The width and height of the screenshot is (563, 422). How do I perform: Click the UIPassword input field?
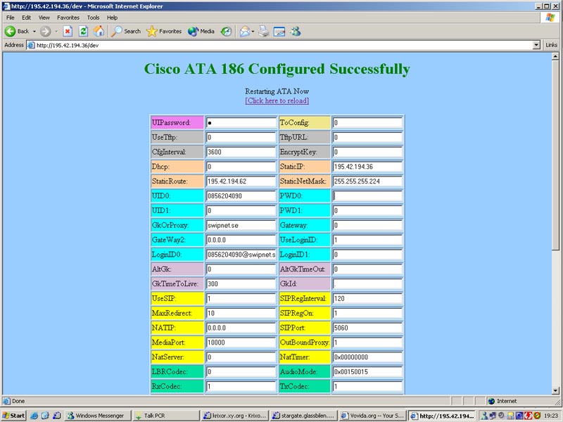point(241,122)
